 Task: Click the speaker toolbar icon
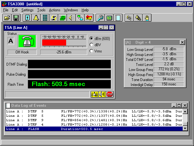click(x=71, y=18)
